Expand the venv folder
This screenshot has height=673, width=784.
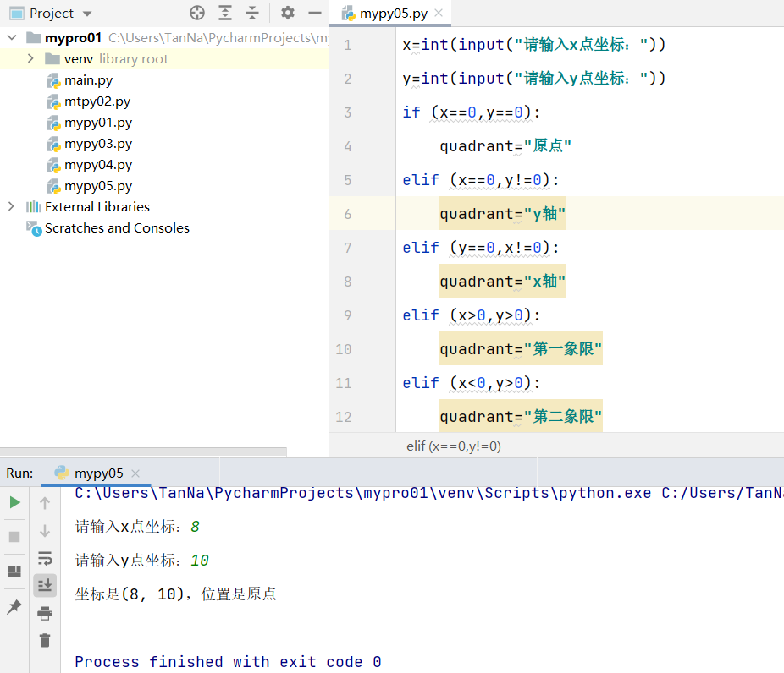(x=30, y=58)
